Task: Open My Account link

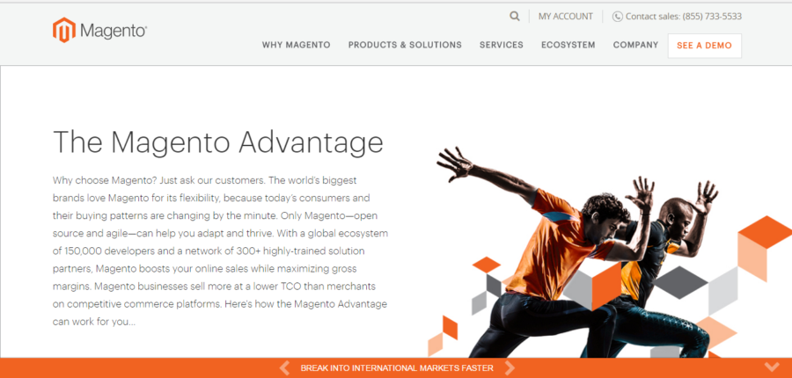Action: coord(565,17)
